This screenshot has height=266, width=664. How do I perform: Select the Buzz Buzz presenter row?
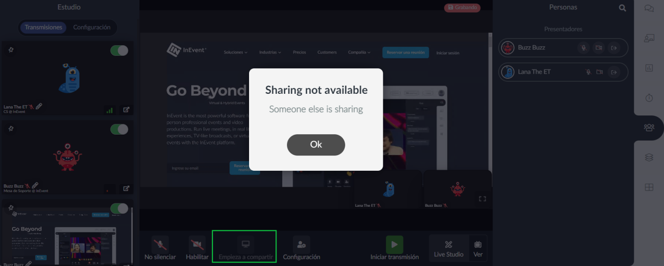point(563,48)
